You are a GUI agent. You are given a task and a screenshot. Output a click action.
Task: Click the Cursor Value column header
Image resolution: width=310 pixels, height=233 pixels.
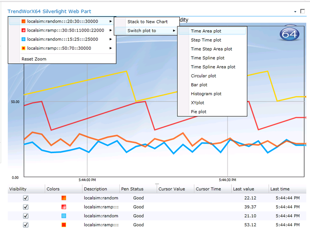point(176,189)
